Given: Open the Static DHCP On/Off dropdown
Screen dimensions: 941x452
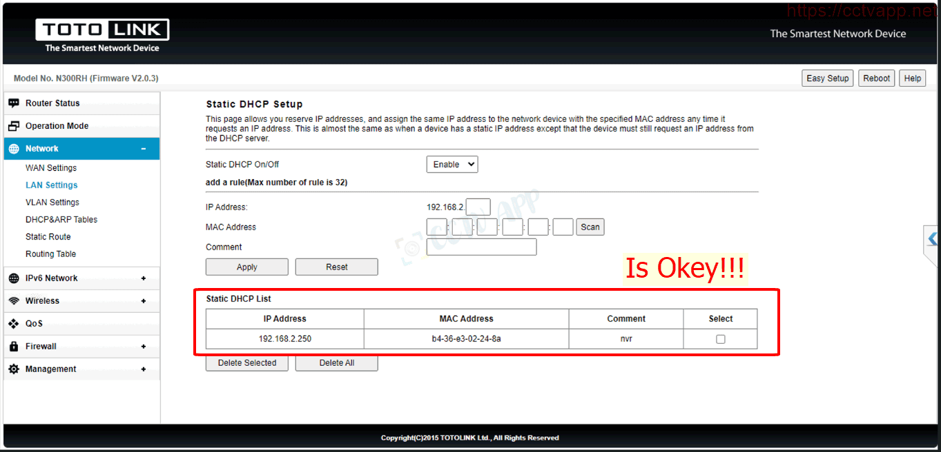Looking at the screenshot, I should click(452, 165).
